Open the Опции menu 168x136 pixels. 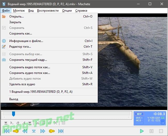pos(67,11)
